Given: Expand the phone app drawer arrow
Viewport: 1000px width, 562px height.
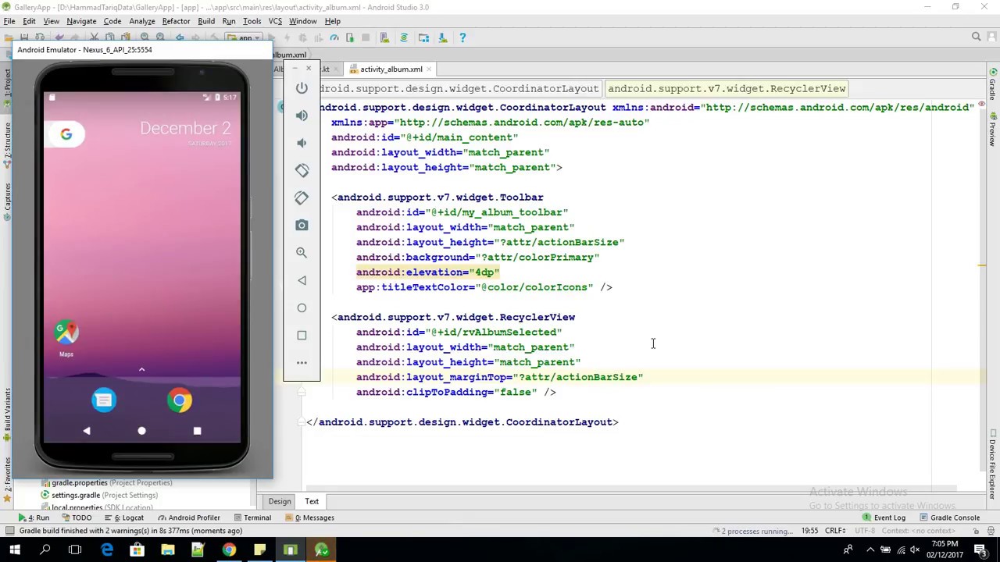Looking at the screenshot, I should (141, 369).
